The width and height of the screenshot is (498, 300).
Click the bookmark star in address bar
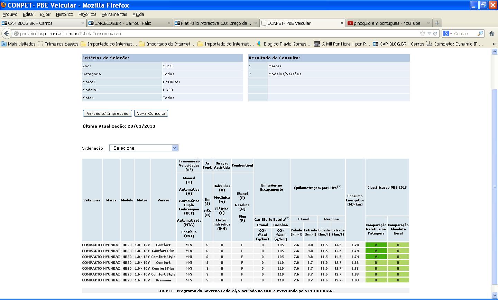coord(422,33)
